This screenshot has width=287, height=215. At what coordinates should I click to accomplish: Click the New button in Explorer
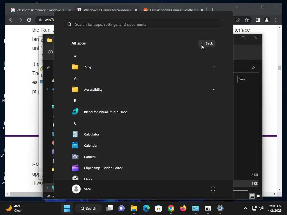click(50, 52)
